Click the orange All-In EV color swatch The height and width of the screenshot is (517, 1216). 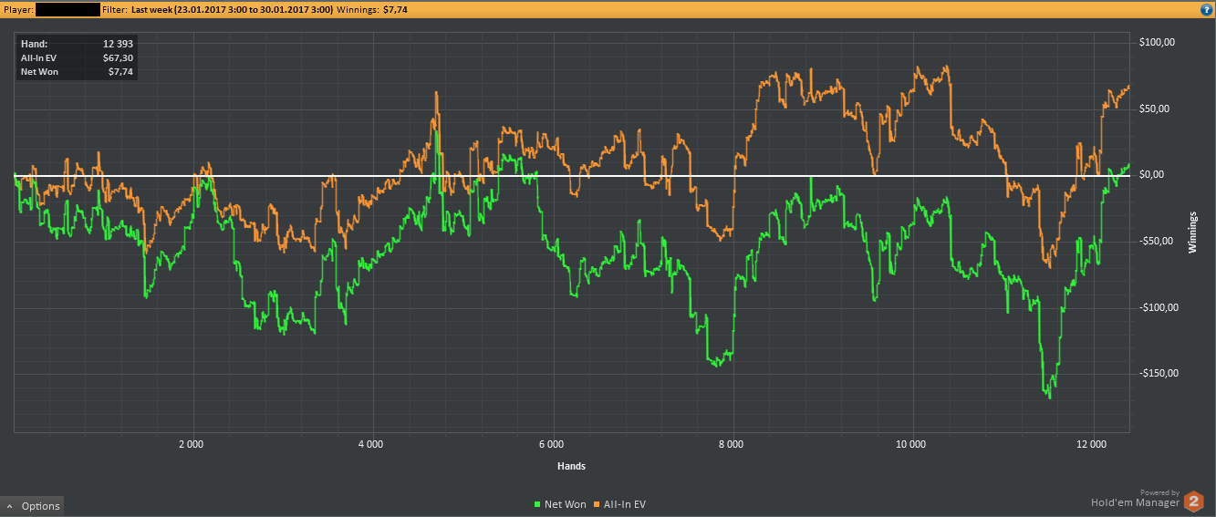coord(597,504)
